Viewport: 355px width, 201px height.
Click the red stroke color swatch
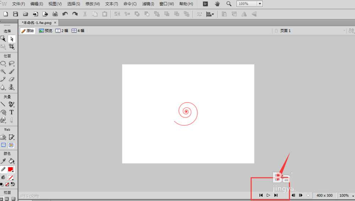11,169
